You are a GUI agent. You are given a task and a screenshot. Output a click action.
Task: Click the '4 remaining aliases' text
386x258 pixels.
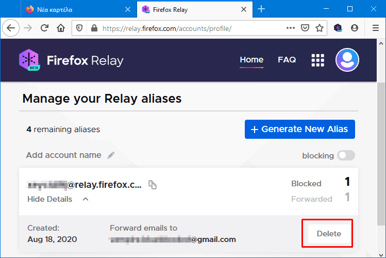63,130
